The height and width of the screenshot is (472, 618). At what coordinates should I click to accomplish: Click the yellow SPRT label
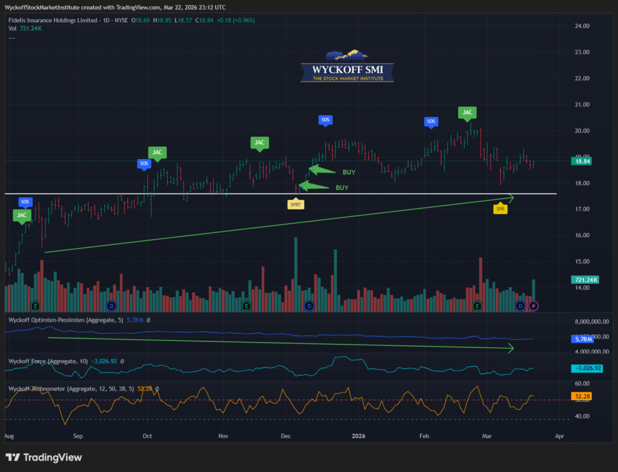[296, 205]
